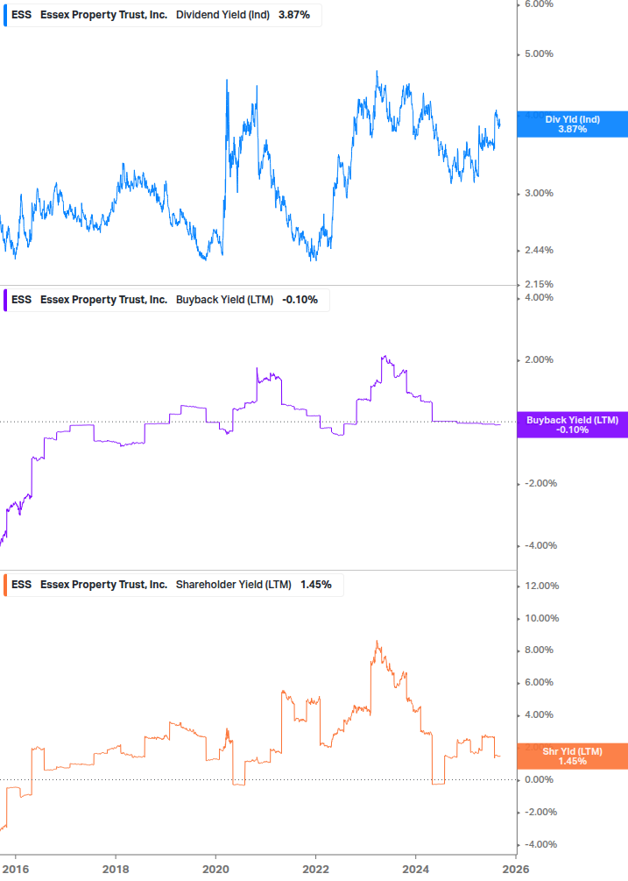
Task: Click the ESS ticker in the Shareholder Yield legend
Action: click(x=21, y=585)
